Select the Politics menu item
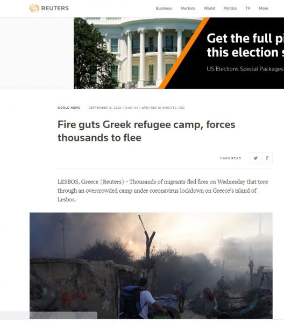The height and width of the screenshot is (323, 284). point(230,8)
